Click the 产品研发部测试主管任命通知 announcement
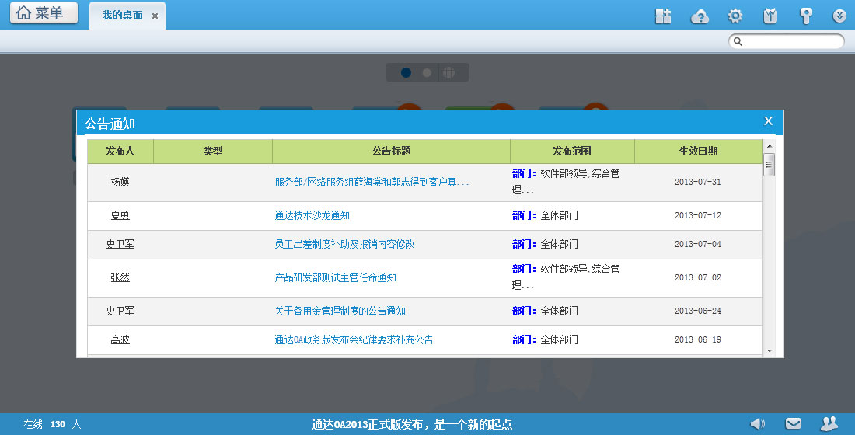The height and width of the screenshot is (435, 855). pyautogui.click(x=335, y=277)
